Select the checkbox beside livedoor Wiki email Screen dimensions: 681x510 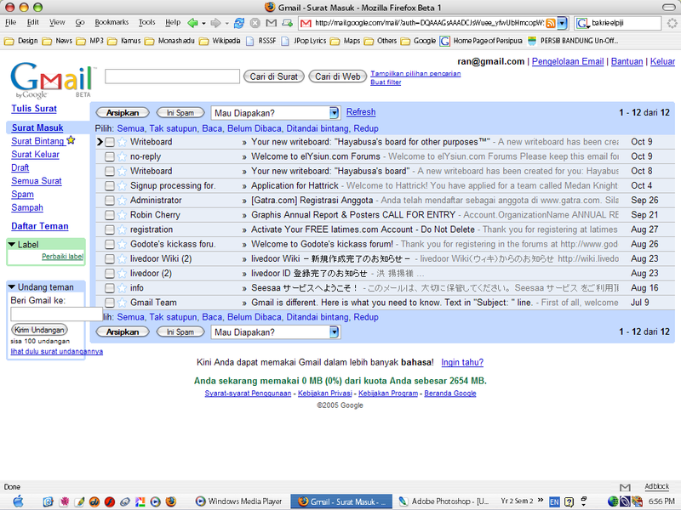[x=109, y=259]
